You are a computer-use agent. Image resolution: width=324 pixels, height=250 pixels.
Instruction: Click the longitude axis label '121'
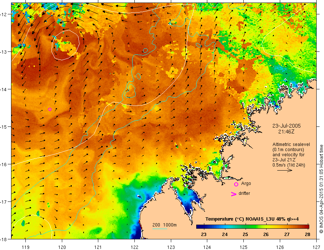pyautogui.click(x=98, y=247)
